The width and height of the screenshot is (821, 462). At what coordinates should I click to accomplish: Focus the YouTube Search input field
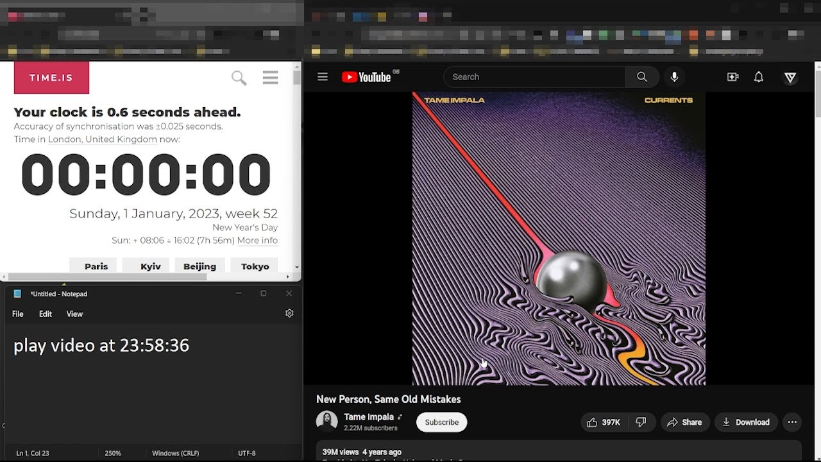(x=534, y=77)
